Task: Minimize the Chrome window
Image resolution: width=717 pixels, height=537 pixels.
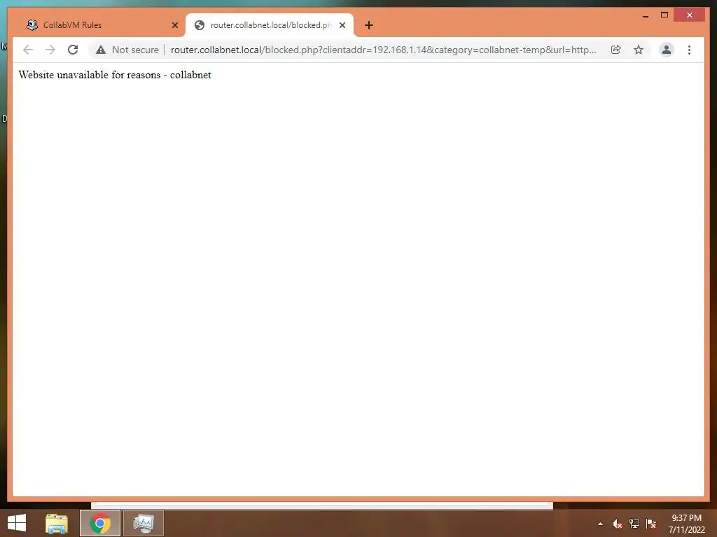Action: [646, 15]
